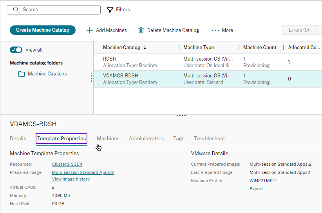
Task: Click the plus icon for Add Machines
Action: click(x=90, y=30)
